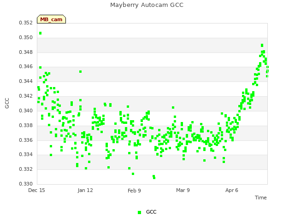This screenshot has width=295, height=221.
Task: Click the 0.350 y-axis value
Action: click(x=26, y=37)
